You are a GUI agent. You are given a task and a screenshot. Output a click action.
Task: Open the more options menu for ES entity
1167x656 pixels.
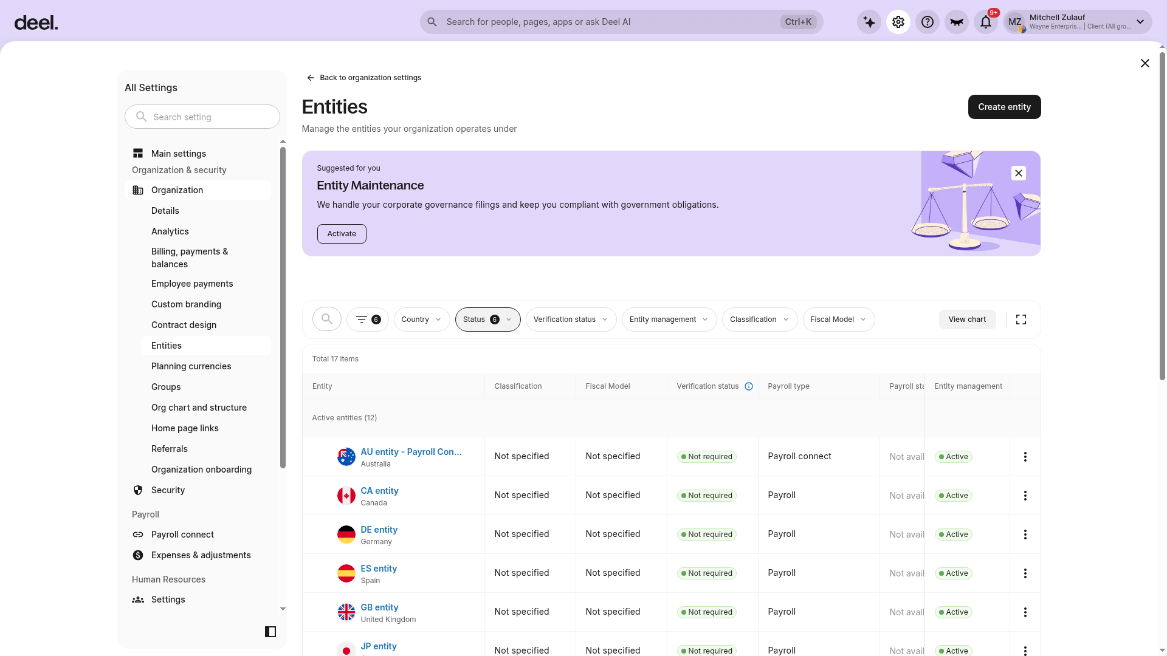[1025, 573]
